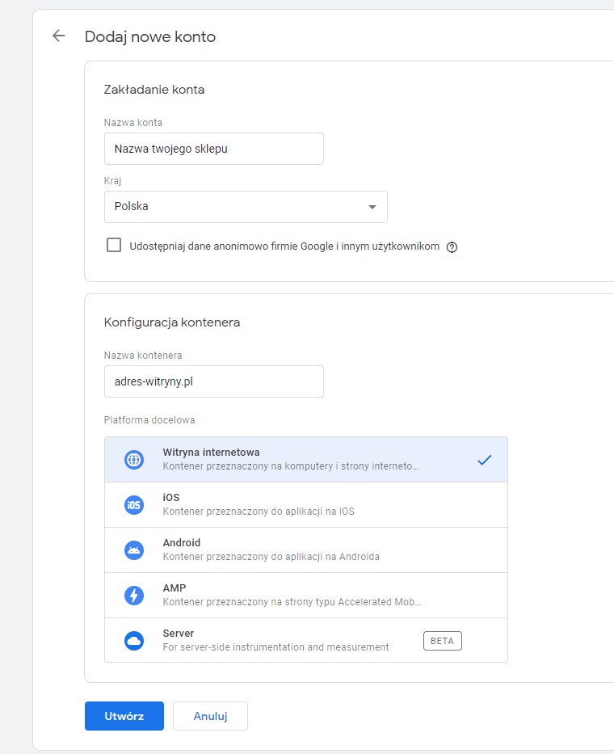Select iOS as target platform

(x=306, y=505)
